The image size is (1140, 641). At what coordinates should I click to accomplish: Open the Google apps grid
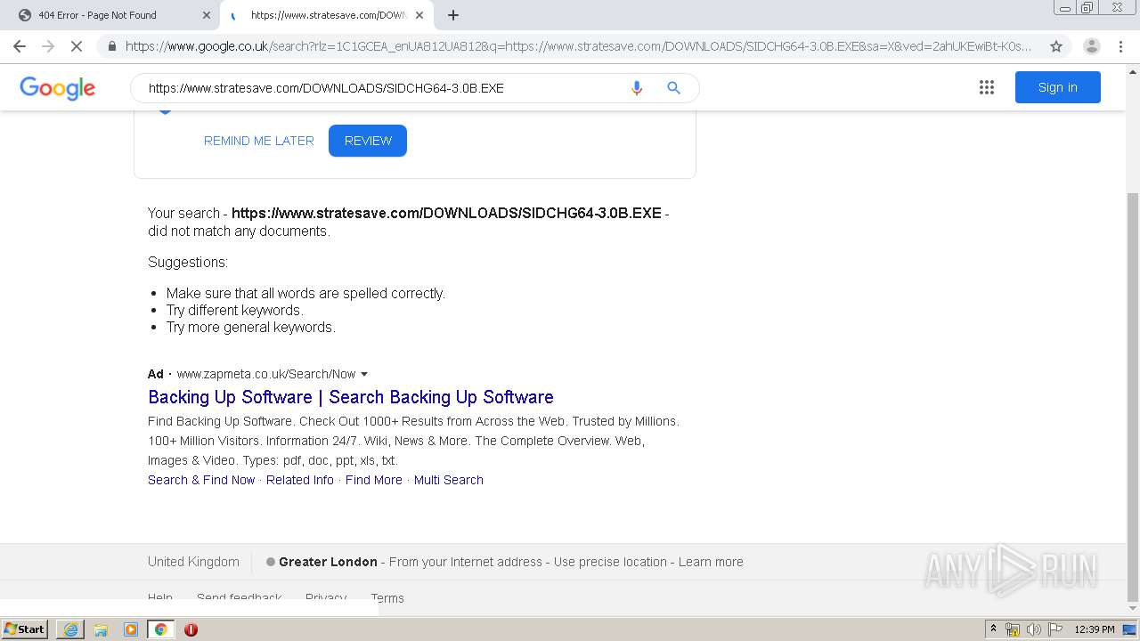pos(986,87)
